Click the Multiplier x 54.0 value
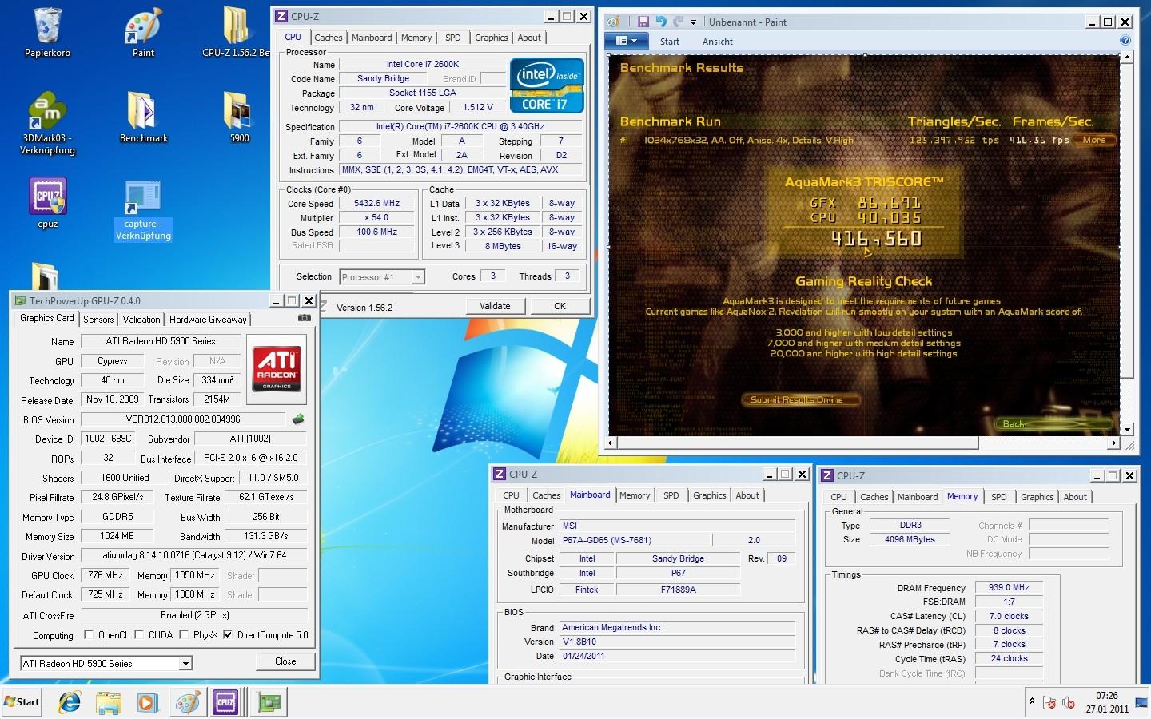This screenshot has width=1151, height=719. 377,217
